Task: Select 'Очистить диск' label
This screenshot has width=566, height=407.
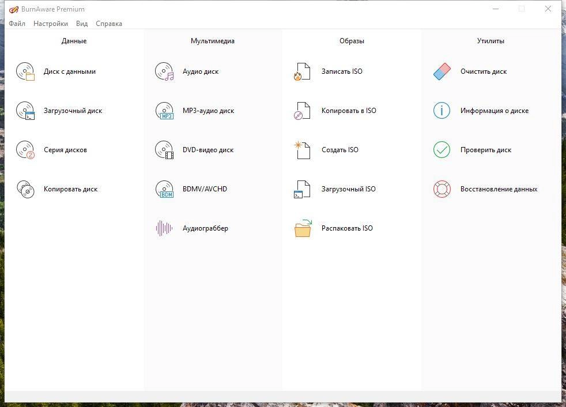Action: pyautogui.click(x=484, y=71)
